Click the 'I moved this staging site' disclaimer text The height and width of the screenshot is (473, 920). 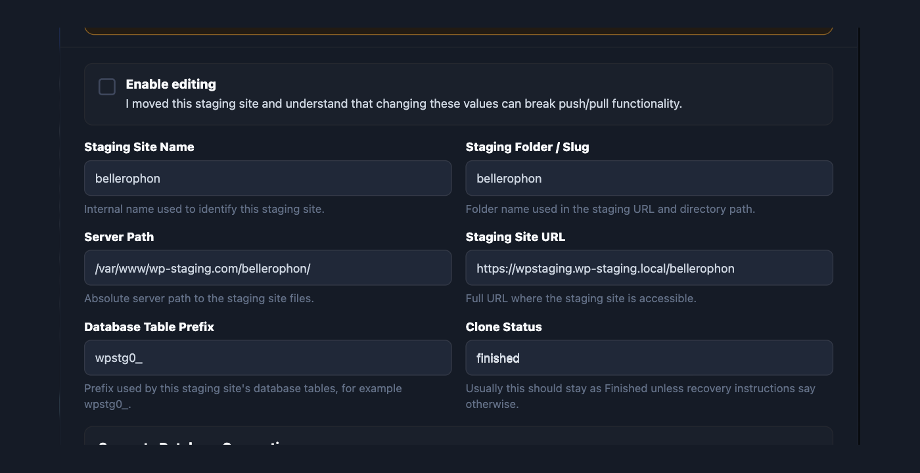click(x=404, y=104)
